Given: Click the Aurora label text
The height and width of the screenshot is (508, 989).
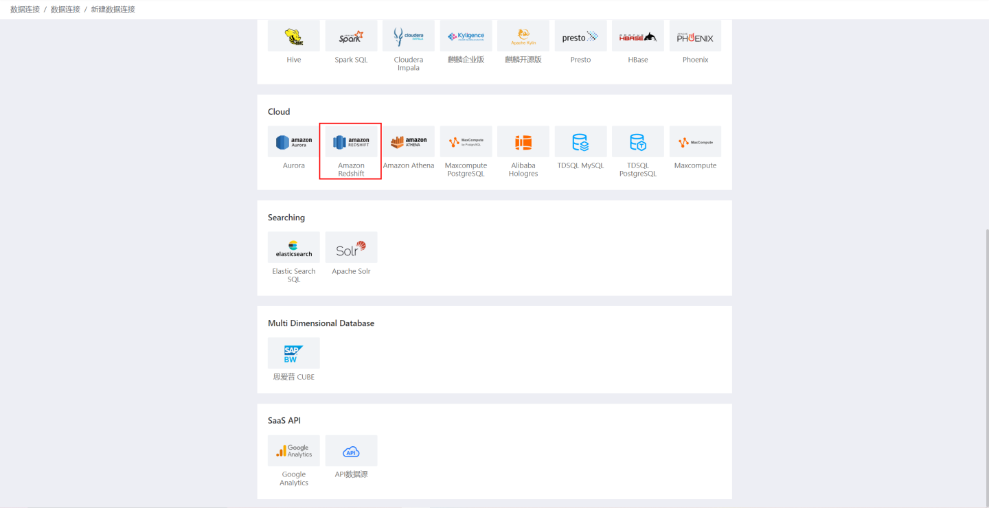Looking at the screenshot, I should pos(294,165).
